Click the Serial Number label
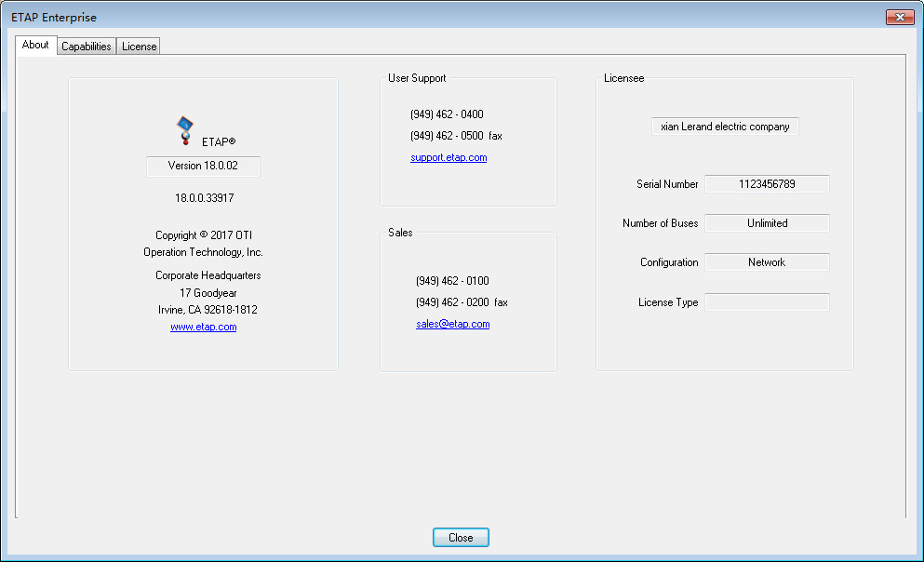This screenshot has width=924, height=562. (667, 184)
